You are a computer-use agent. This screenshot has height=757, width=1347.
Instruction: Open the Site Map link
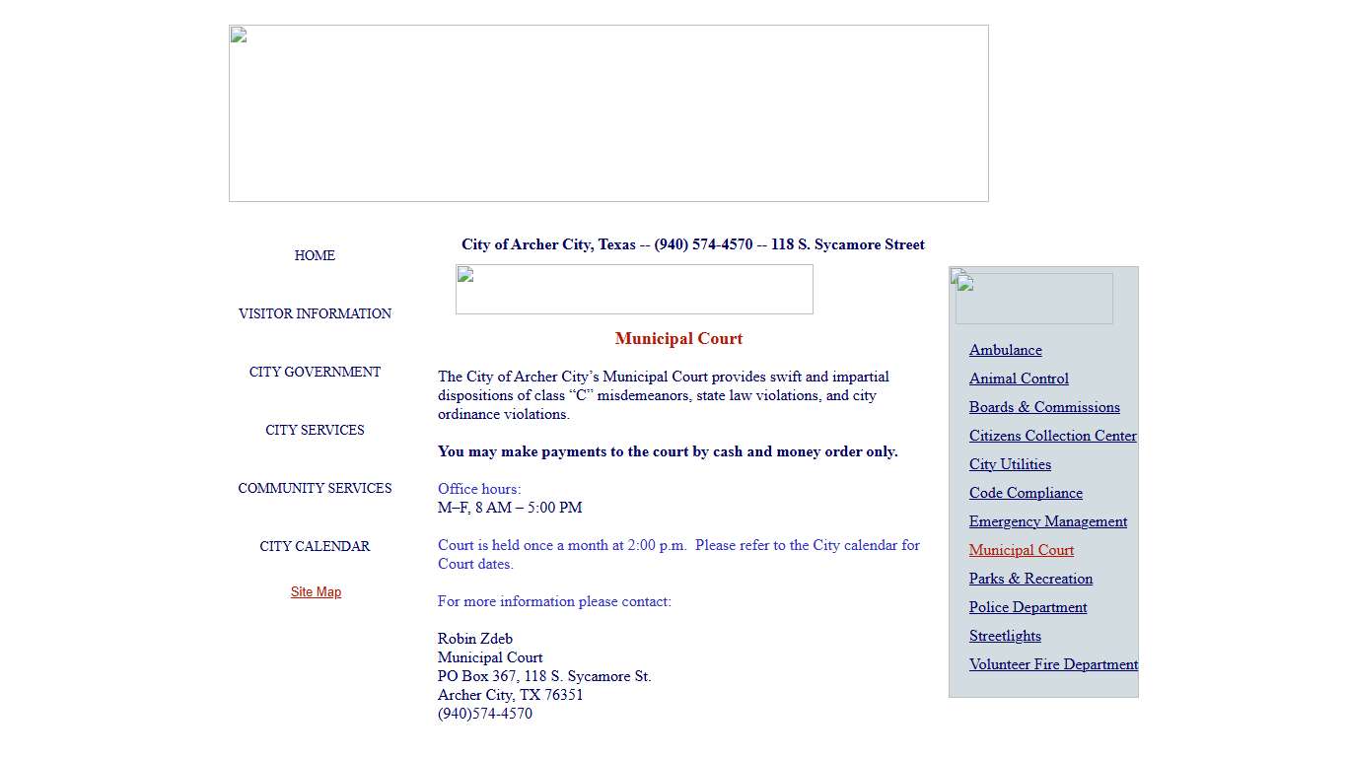pyautogui.click(x=316, y=592)
